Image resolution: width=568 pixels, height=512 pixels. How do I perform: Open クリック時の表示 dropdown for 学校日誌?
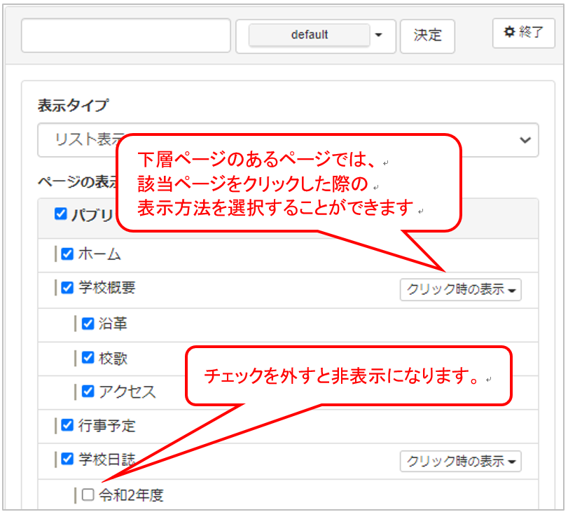[x=460, y=461]
